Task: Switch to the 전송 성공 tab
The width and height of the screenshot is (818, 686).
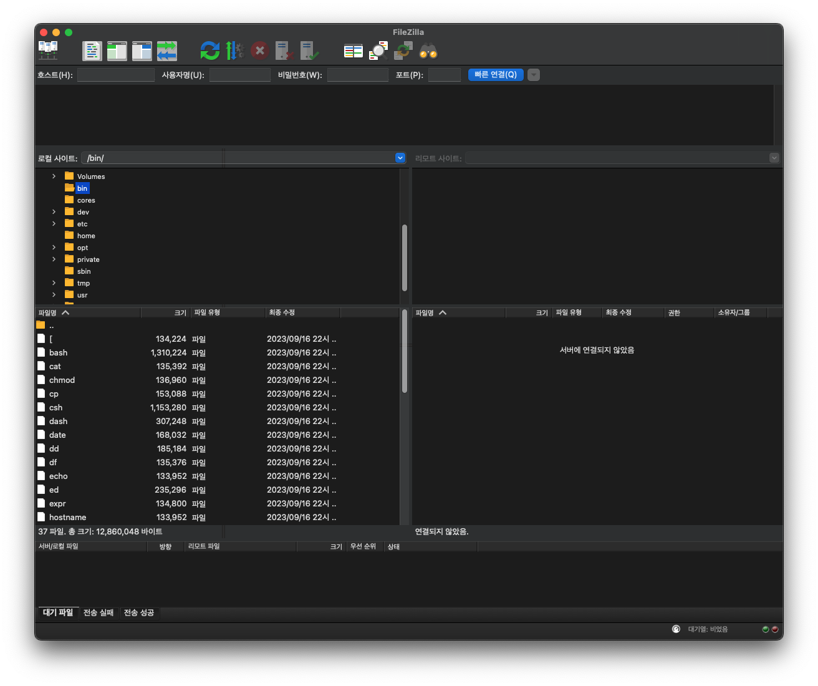Action: 139,612
